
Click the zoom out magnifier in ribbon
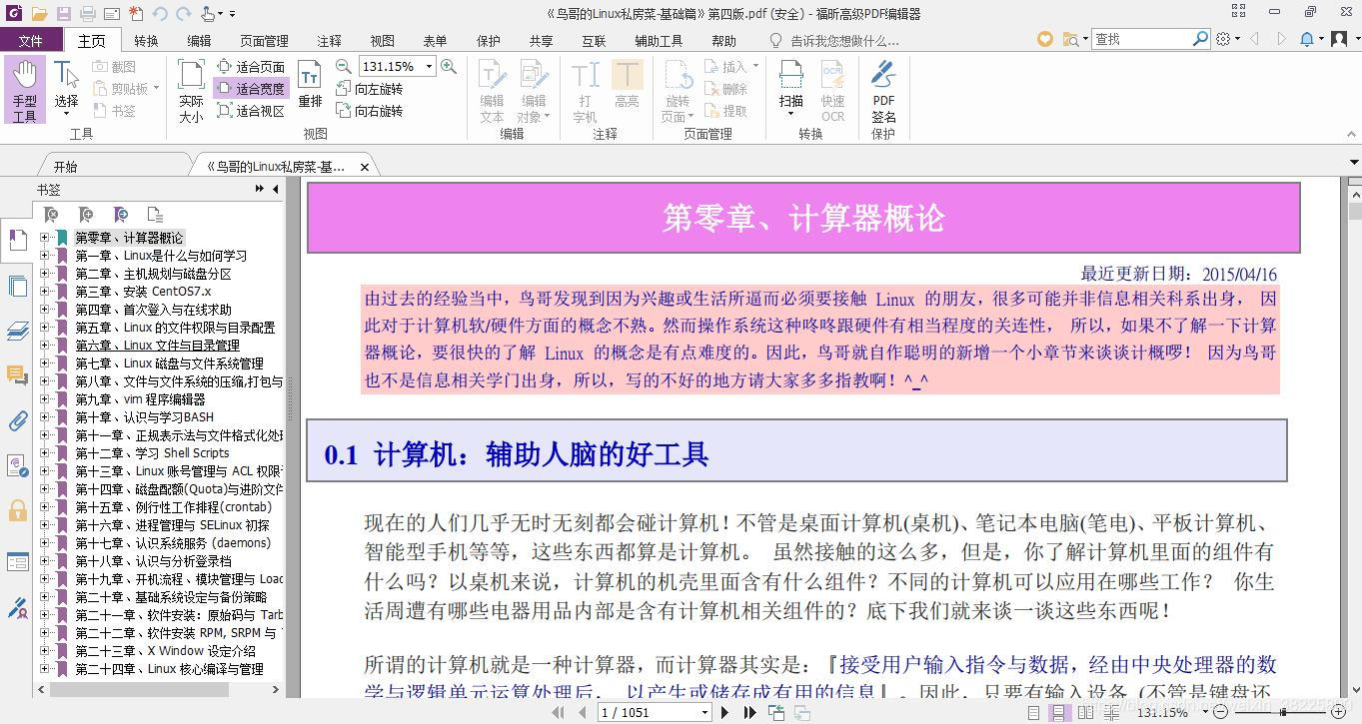point(343,66)
